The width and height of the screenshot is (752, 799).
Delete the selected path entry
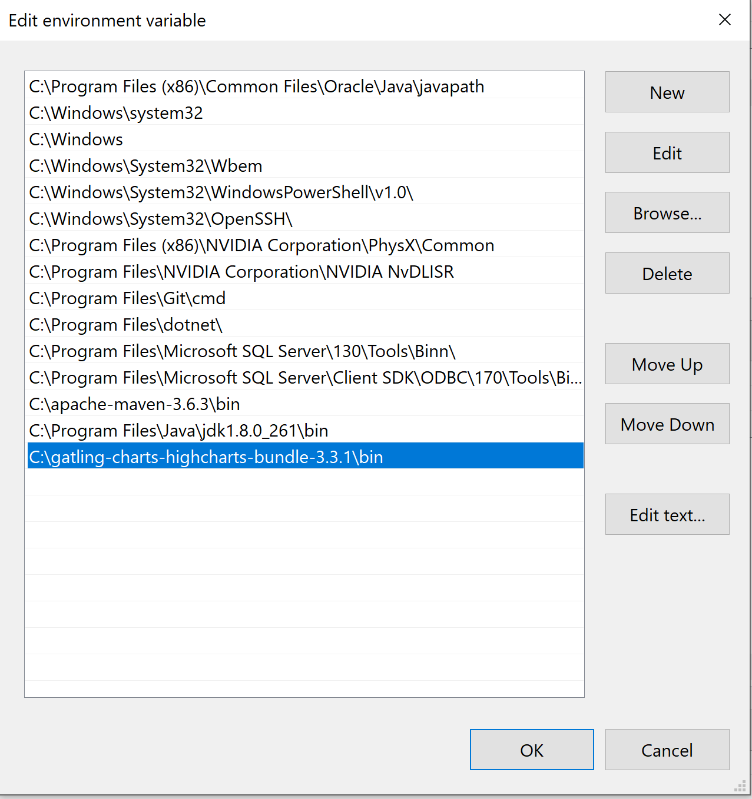[667, 273]
